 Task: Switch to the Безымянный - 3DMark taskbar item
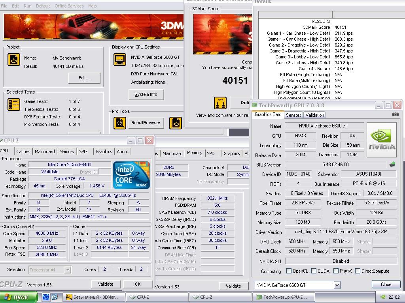[x=94, y=297]
